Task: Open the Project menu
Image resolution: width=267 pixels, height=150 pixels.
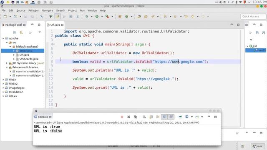Action: 72,10
